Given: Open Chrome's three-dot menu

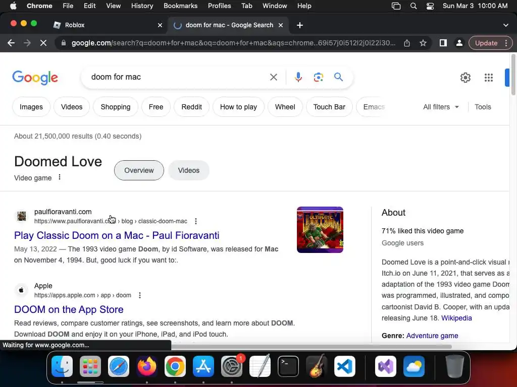Looking at the screenshot, I should click(506, 43).
